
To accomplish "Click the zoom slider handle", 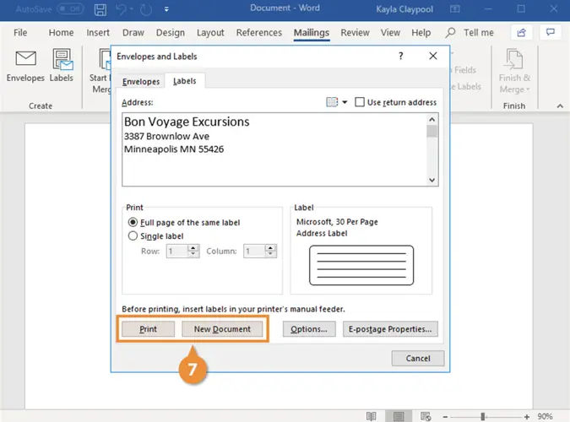I will click(x=483, y=417).
